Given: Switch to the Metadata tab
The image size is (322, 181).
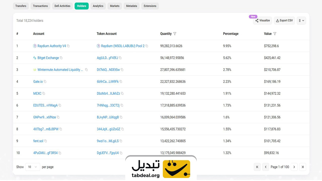Looking at the screenshot, I should [x=132, y=6].
